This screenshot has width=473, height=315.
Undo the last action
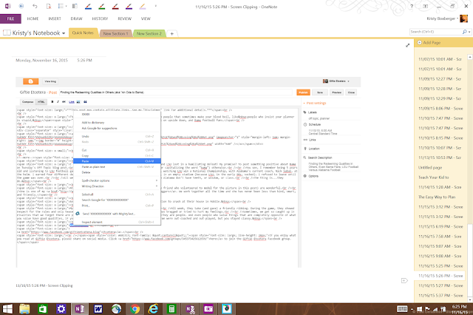[x=35, y=6]
